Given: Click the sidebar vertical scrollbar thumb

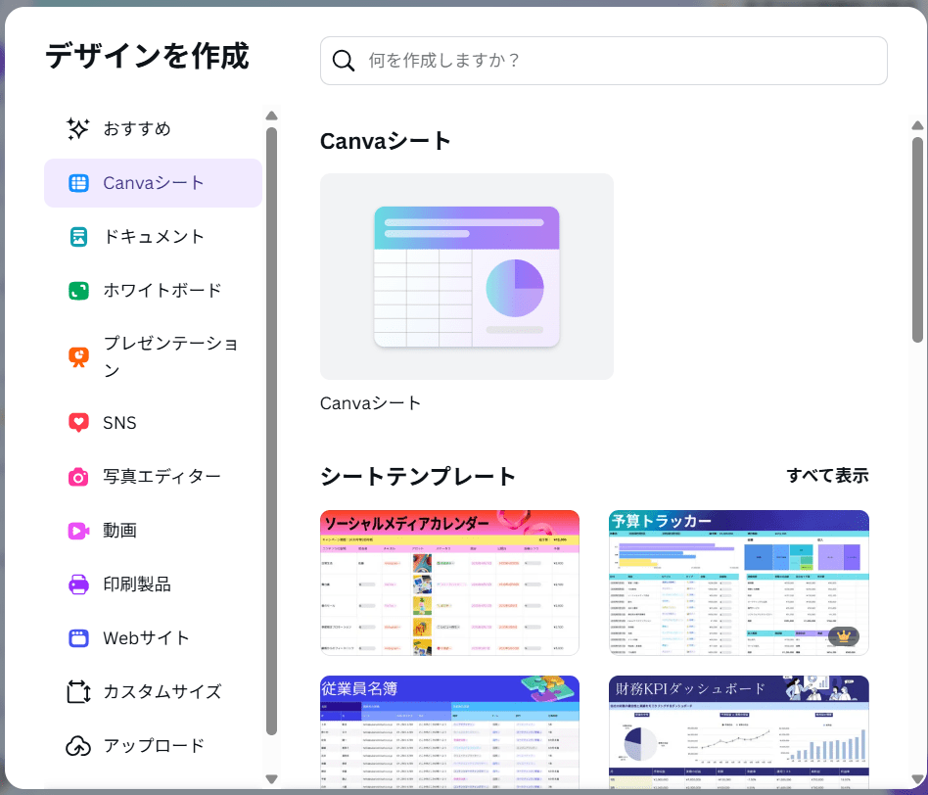Looking at the screenshot, I should 272,431.
